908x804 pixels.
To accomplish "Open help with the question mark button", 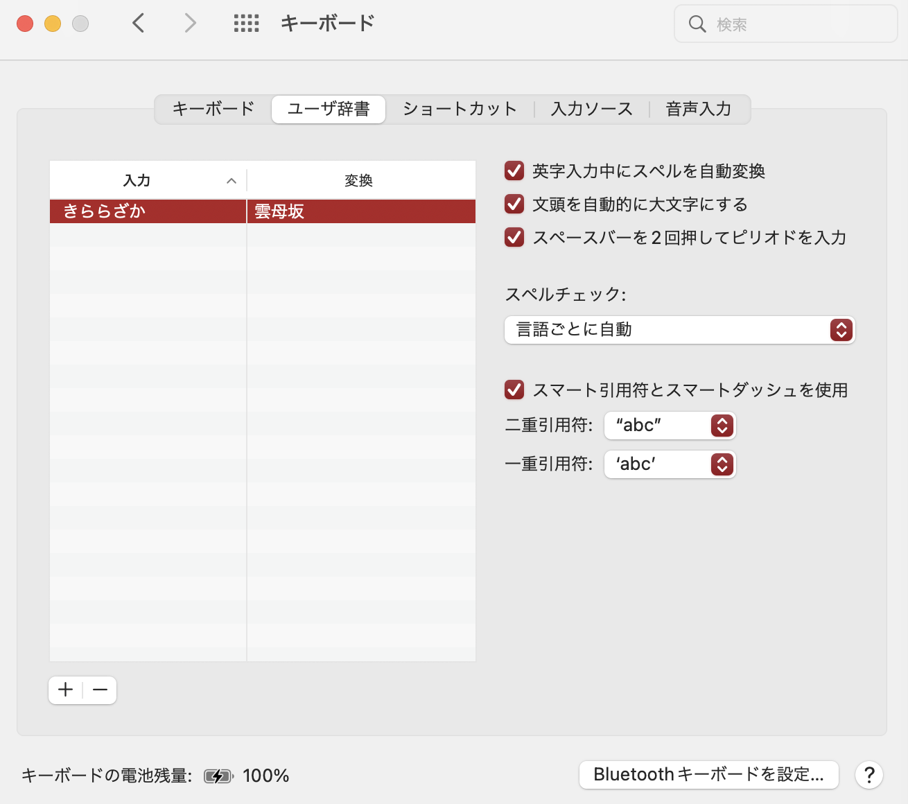I will 868,775.
